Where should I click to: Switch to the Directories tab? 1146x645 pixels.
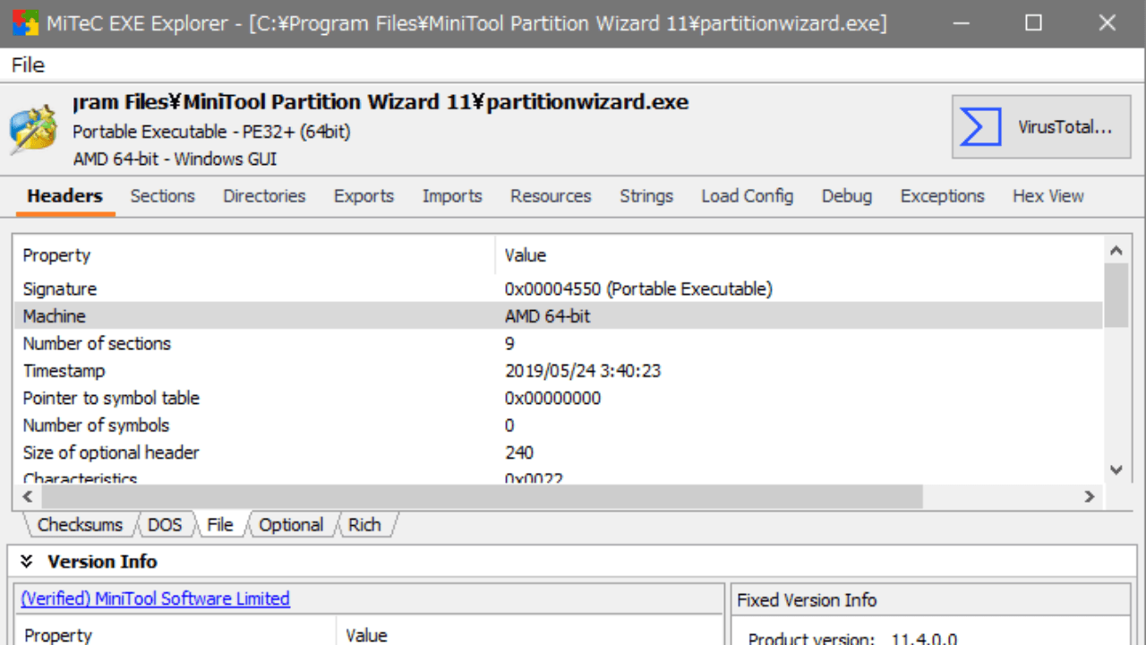point(264,196)
